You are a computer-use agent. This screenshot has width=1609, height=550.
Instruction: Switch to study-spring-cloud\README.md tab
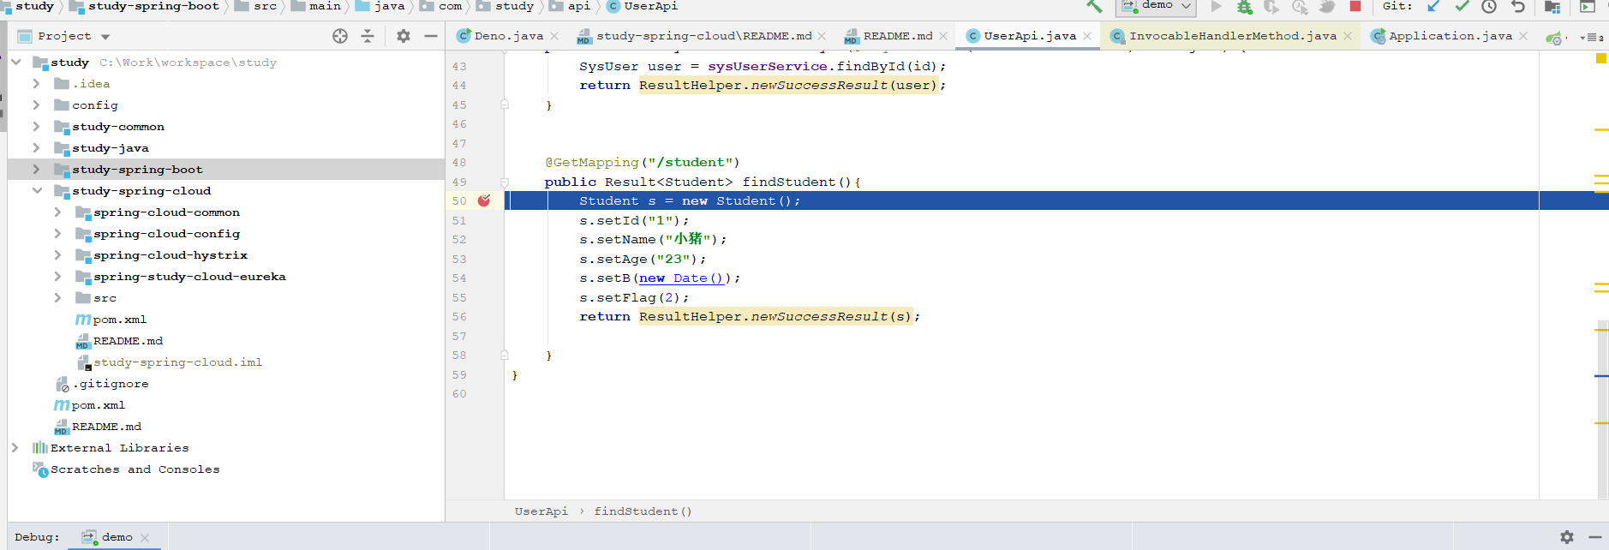[703, 36]
